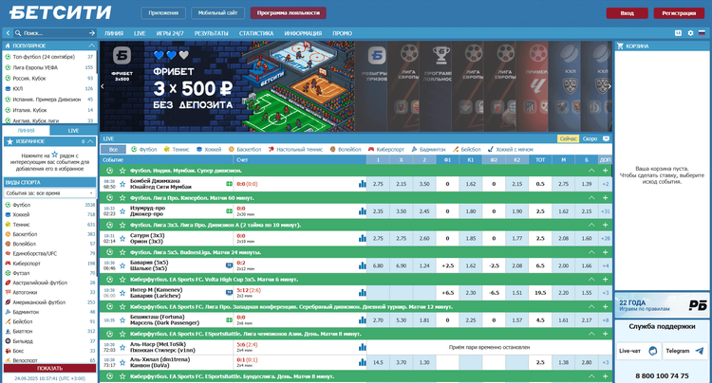This screenshot has width=712, height=383.
Task: Add Изумруд-про match to favorites
Action: tap(121, 211)
